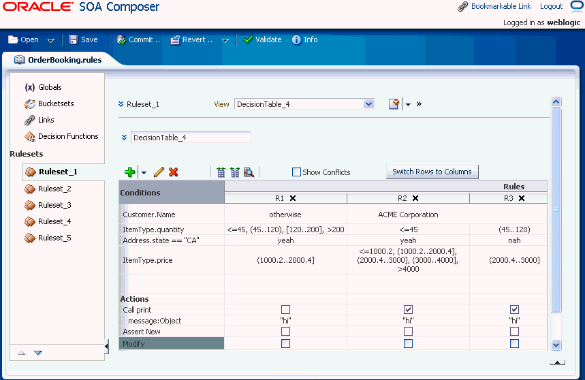
Task: Delete rule R3 with its X
Action: pos(522,198)
